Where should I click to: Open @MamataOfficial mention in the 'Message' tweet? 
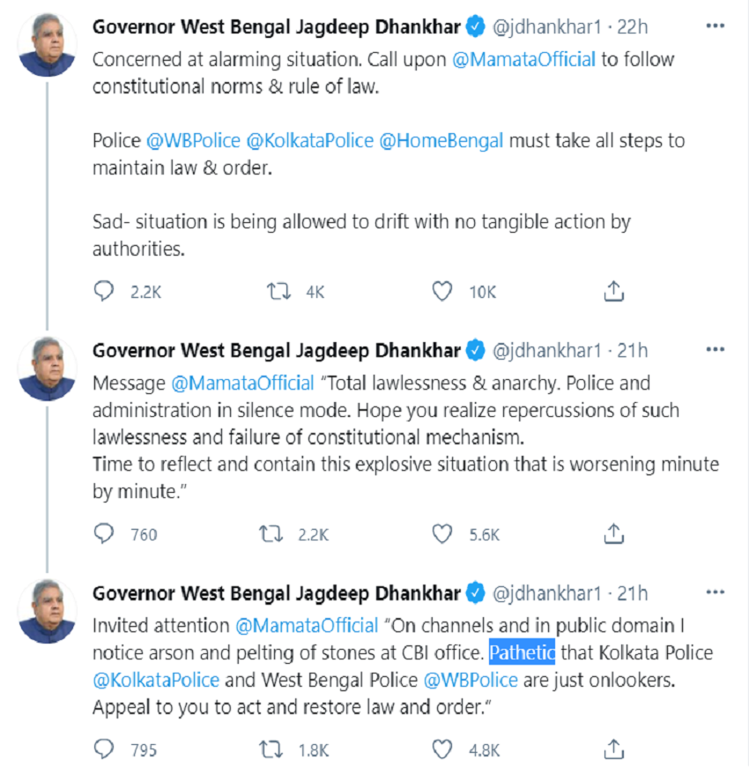pos(241,384)
